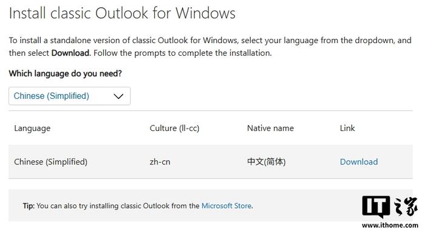Click the Link column header
This screenshot has height=233, width=425.
(347, 128)
